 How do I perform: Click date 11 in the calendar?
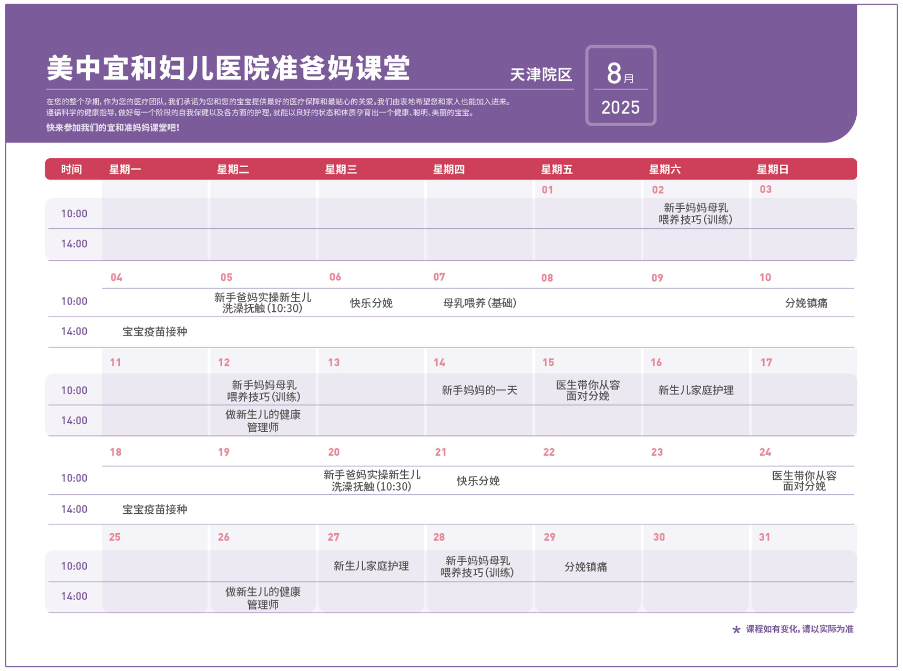(x=116, y=363)
